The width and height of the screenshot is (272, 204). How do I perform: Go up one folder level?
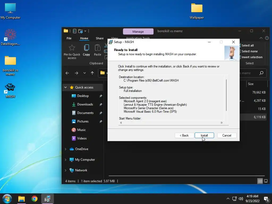tap(92, 73)
